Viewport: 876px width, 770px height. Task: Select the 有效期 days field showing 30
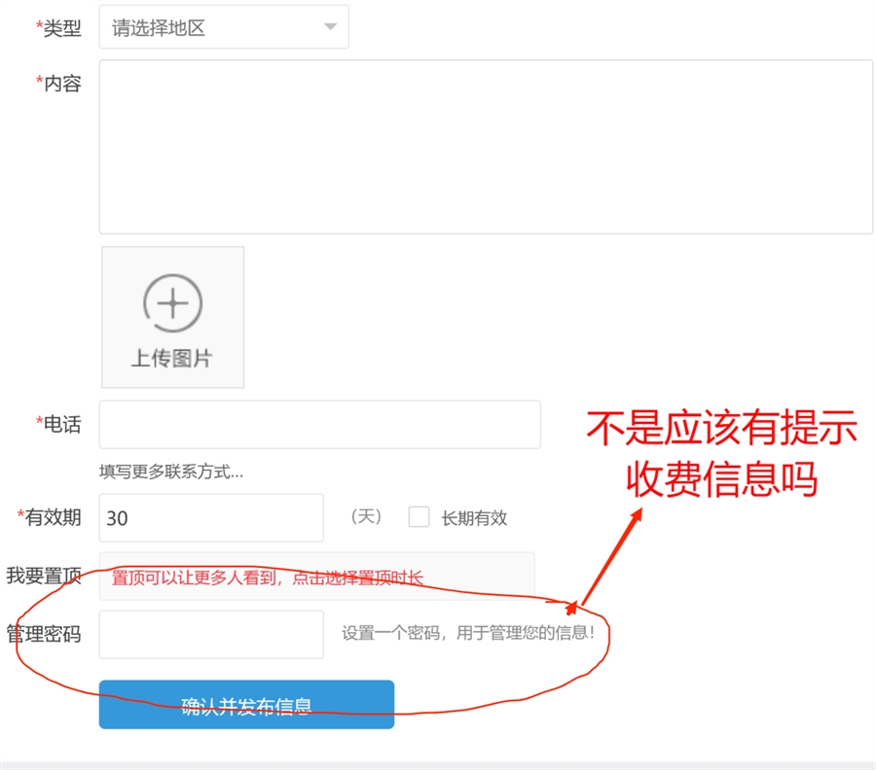click(x=211, y=517)
